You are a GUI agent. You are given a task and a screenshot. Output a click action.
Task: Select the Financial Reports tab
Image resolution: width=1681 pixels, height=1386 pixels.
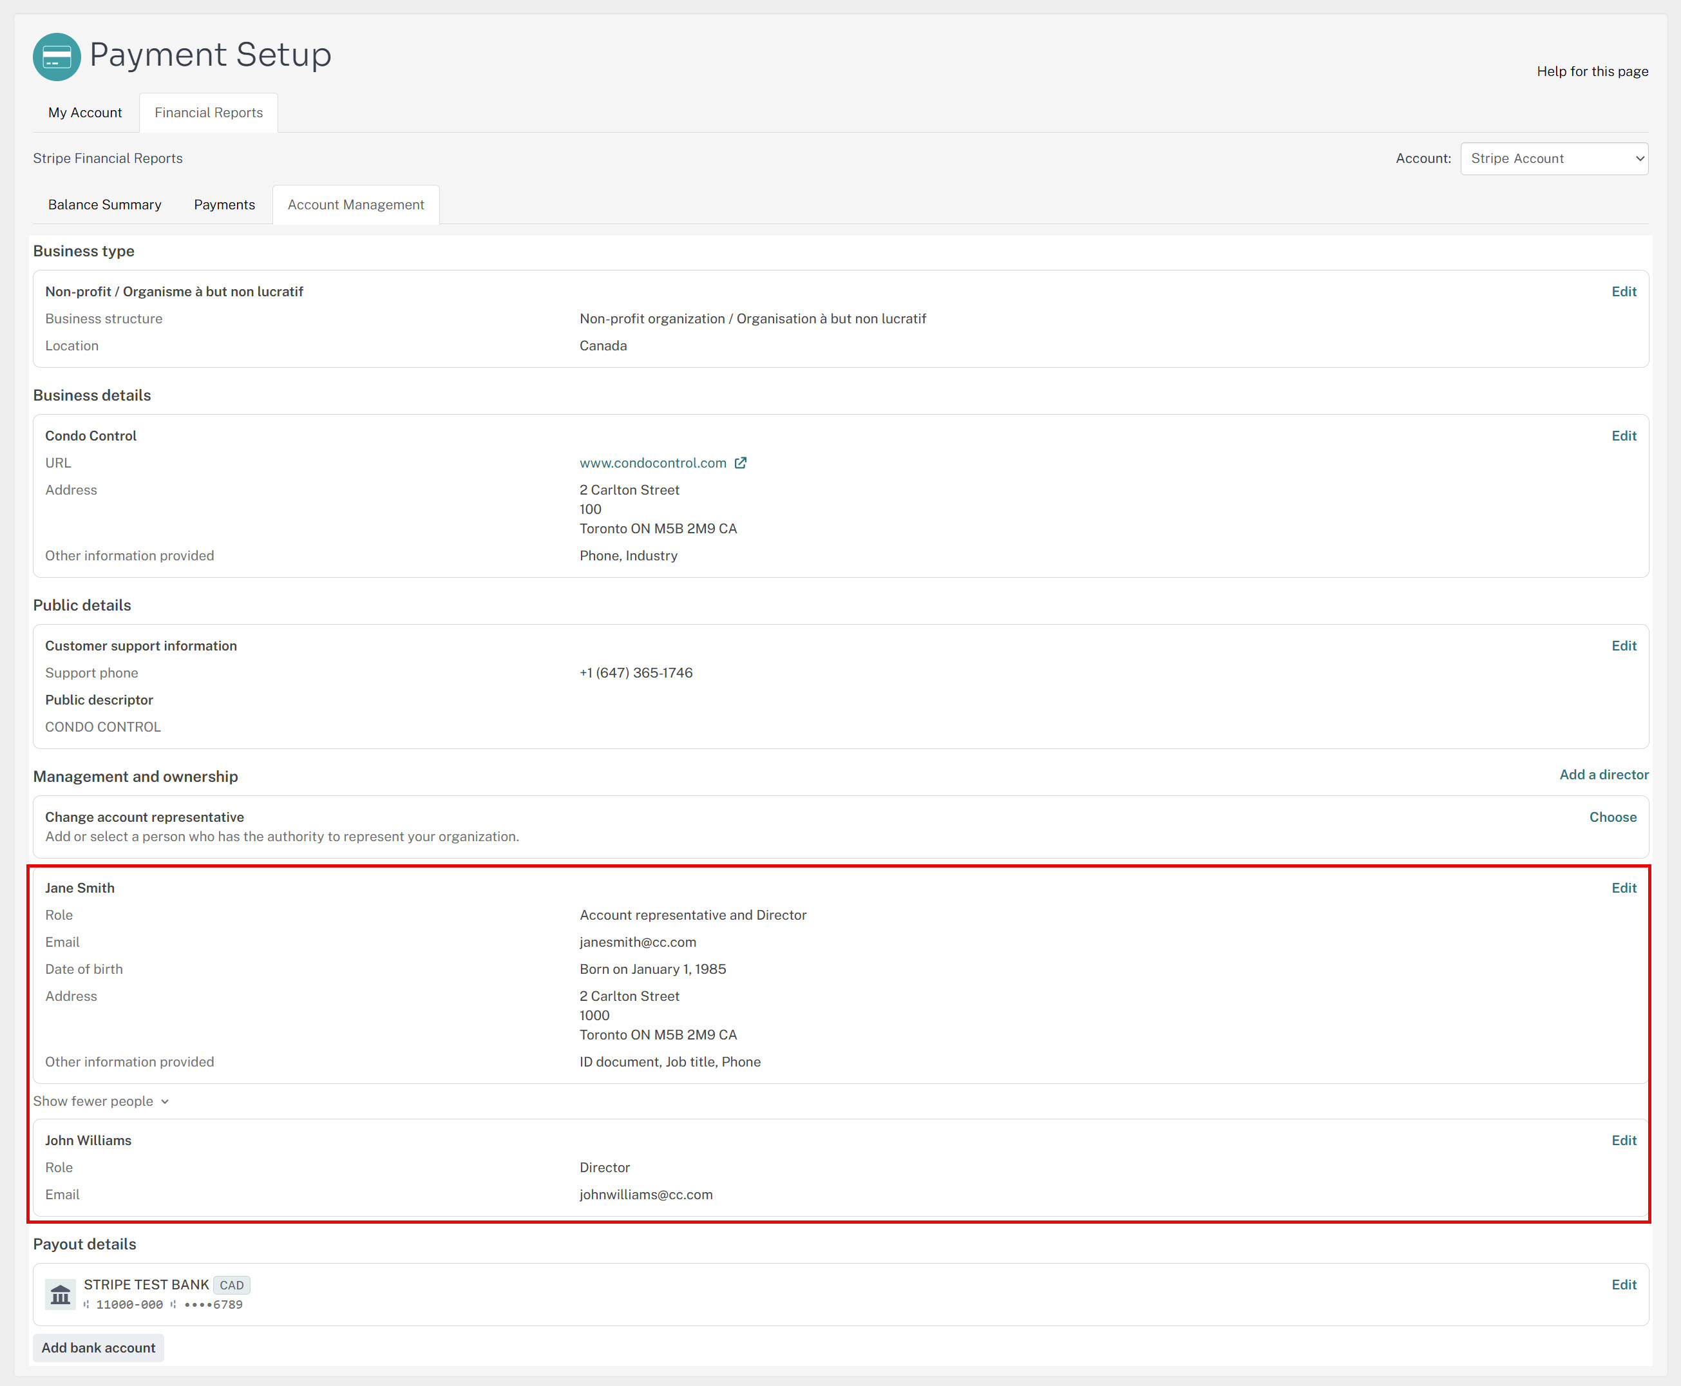tap(208, 113)
